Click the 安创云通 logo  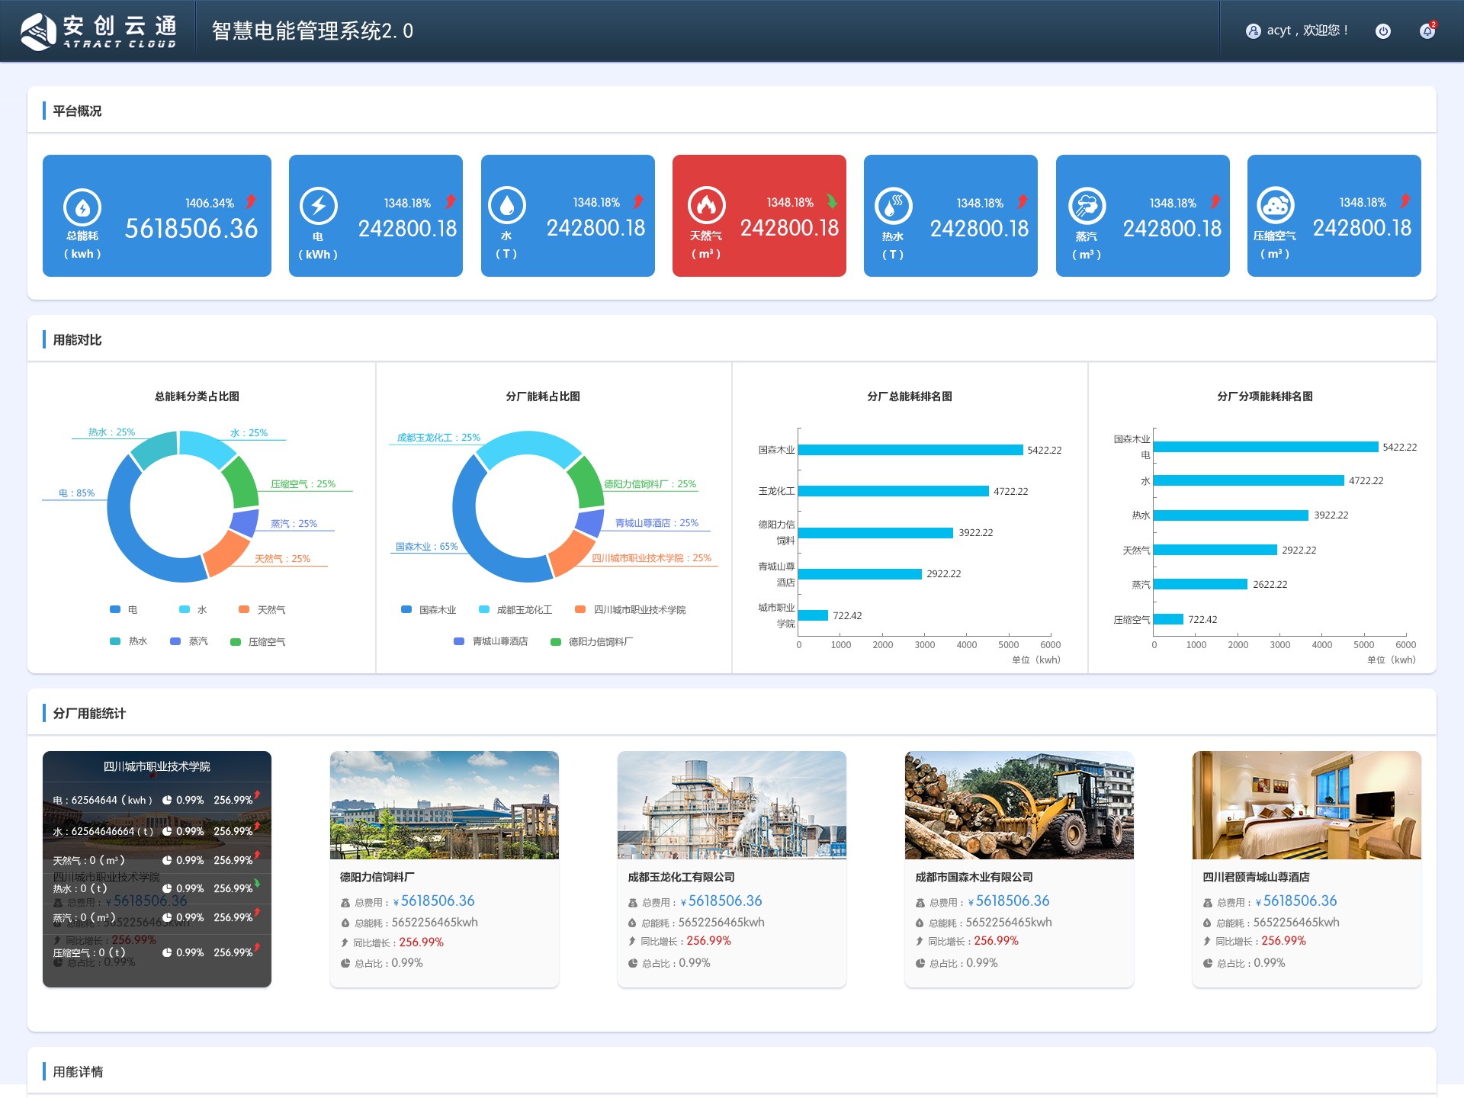pos(99,31)
